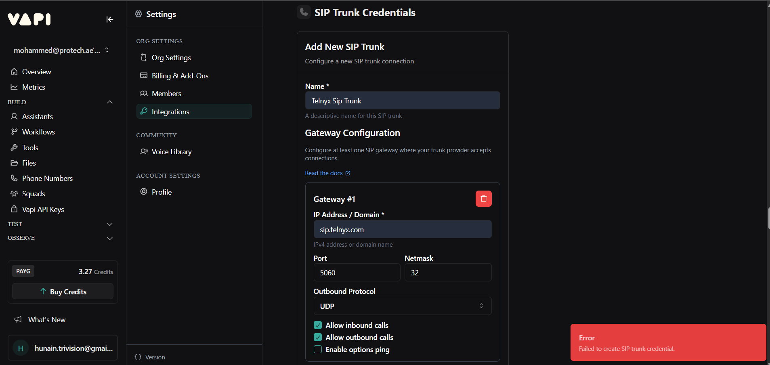Image resolution: width=770 pixels, height=365 pixels.
Task: Click the Overview home icon
Action: [x=14, y=71]
